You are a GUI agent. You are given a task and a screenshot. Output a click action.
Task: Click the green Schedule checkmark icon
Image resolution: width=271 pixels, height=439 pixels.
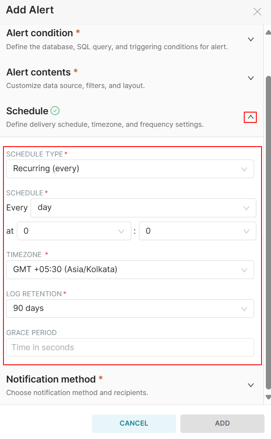pyautogui.click(x=55, y=111)
